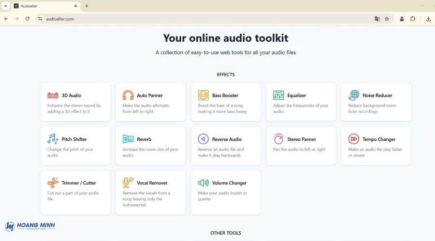435x241 pixels.
Task: Open the Bass Booster tool link
Action: (x=226, y=102)
